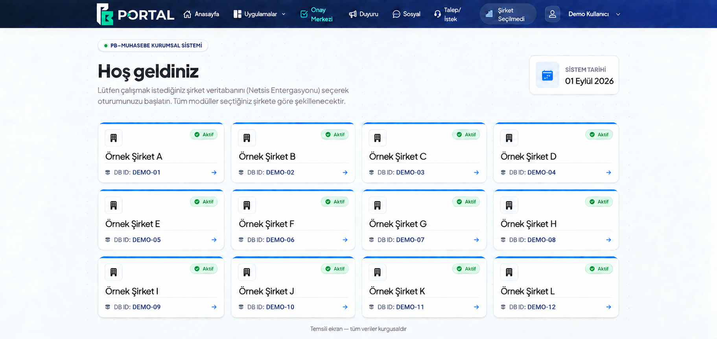This screenshot has height=339, width=717.
Task: Click the Portal logo icon
Action: [x=105, y=14]
